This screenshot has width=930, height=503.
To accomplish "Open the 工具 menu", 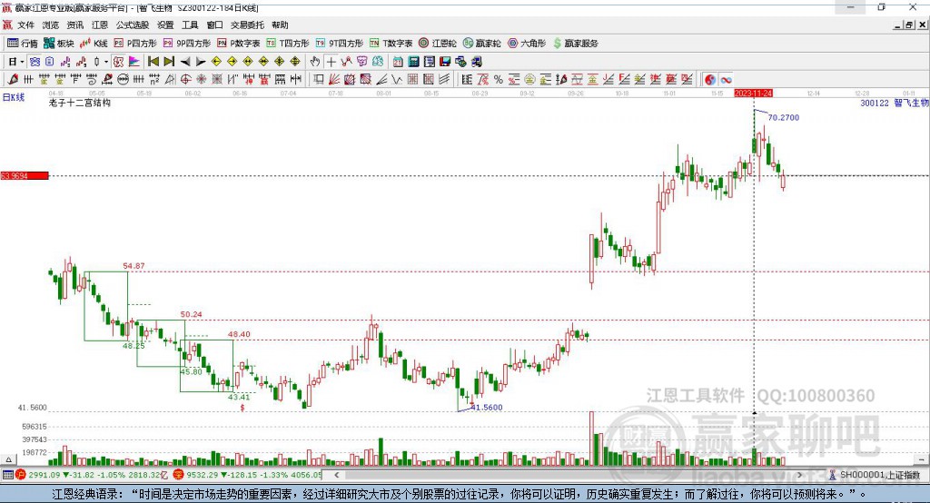I will click(190, 25).
